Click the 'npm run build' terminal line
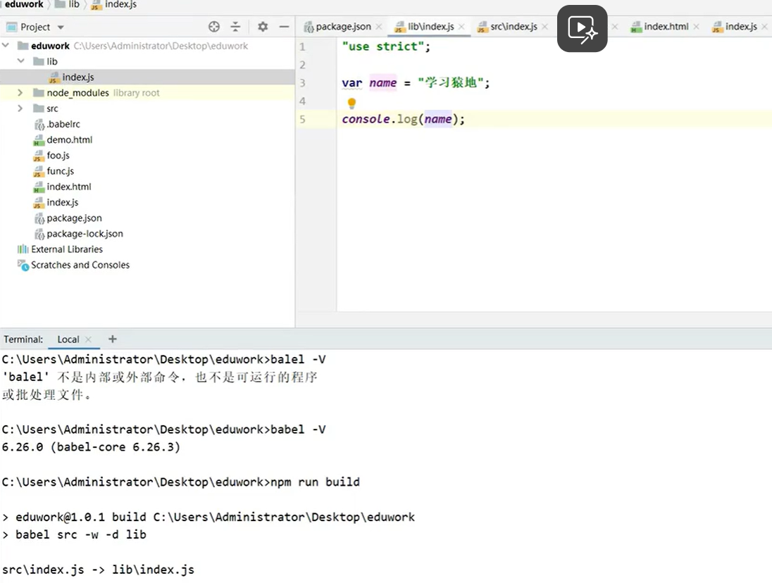 [x=181, y=482]
